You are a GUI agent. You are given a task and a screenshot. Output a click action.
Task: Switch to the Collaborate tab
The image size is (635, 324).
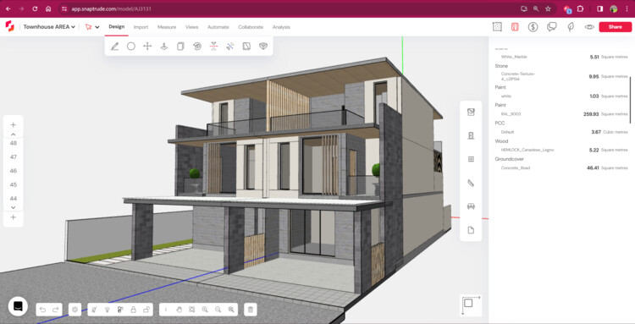(x=251, y=27)
